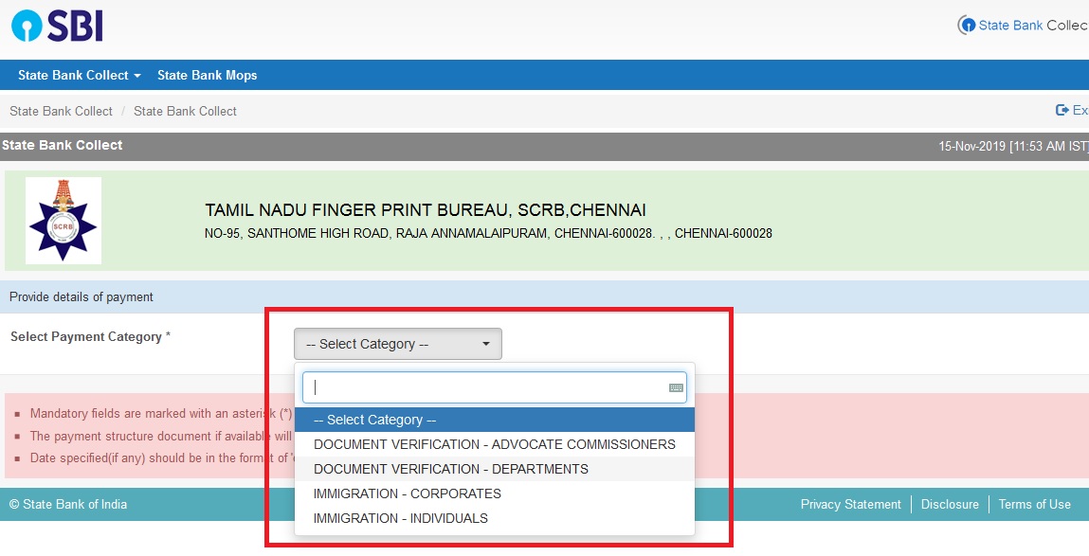
Task: Go to first State Bank Collect breadcrumb
Action: [61, 111]
